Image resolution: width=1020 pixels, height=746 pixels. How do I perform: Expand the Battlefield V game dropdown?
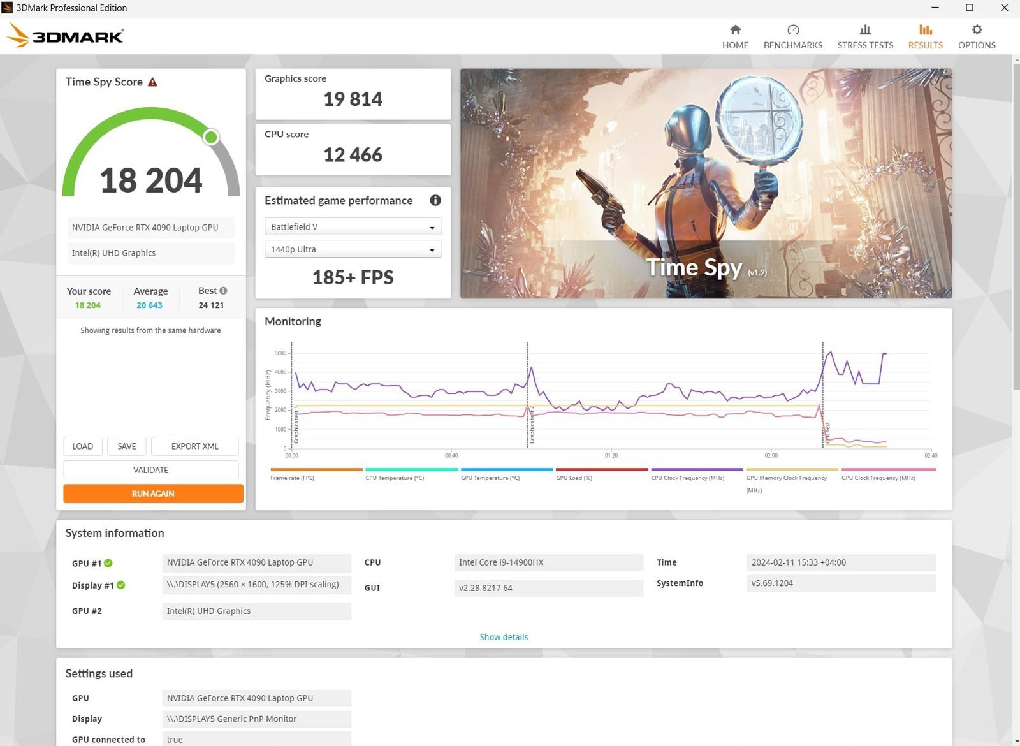point(353,227)
